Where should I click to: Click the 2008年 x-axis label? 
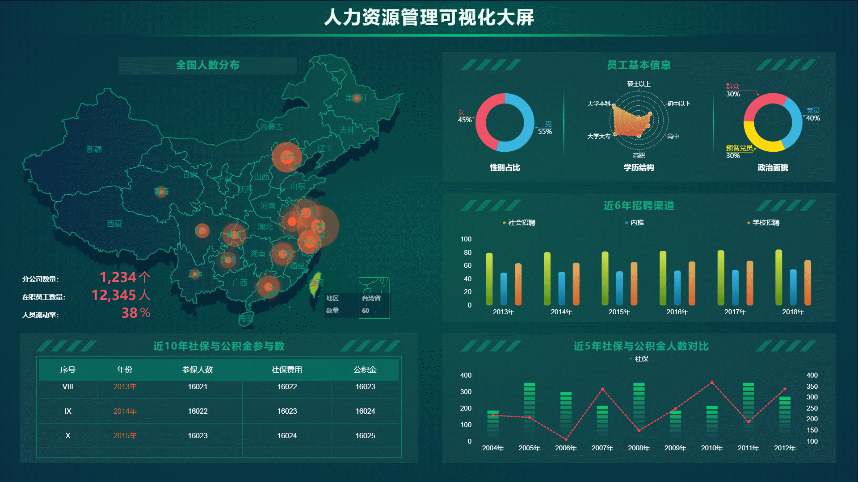[639, 448]
